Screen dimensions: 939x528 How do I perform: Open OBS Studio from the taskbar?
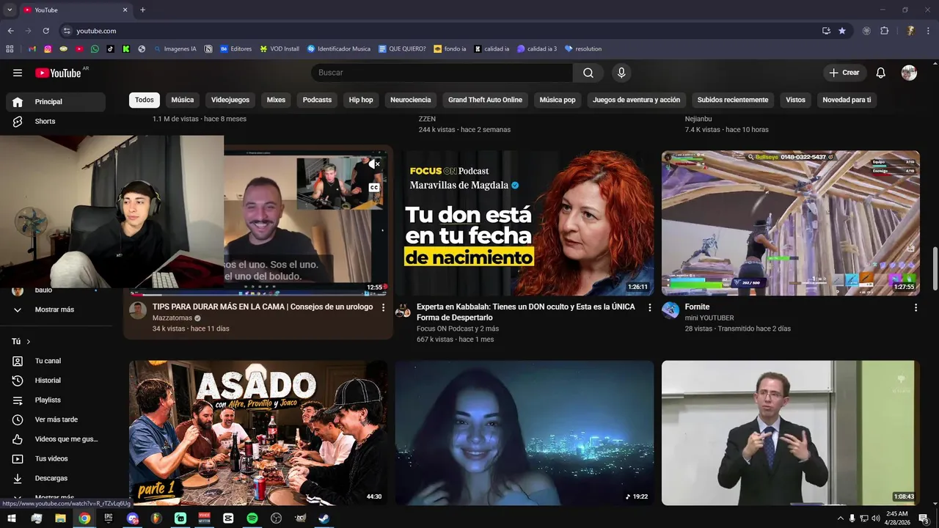point(276,518)
